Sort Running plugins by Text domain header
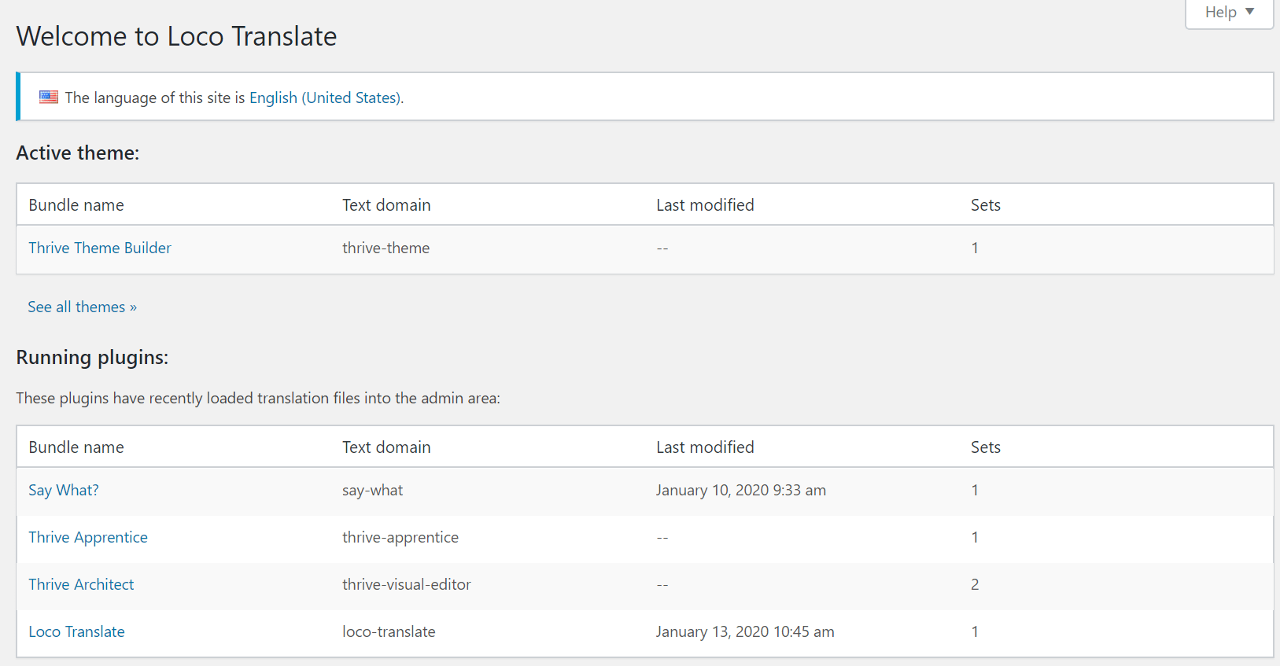The width and height of the screenshot is (1280, 666). tap(386, 447)
